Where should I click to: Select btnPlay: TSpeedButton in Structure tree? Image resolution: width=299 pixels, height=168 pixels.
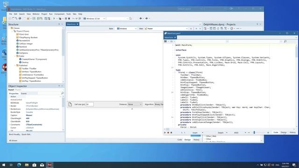tap(31, 81)
